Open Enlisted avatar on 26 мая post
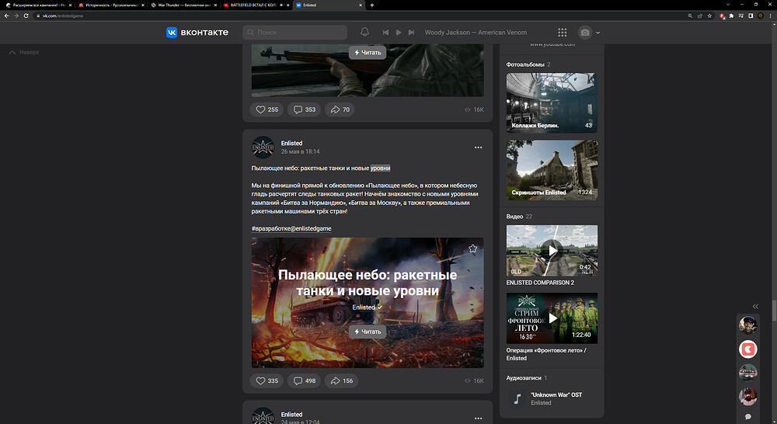 [263, 147]
